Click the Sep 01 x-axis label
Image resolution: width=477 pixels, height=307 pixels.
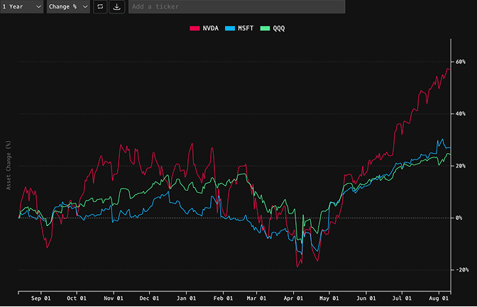click(40, 298)
